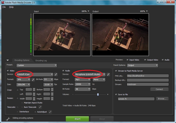Click the Crop Bottom stepper arrows
The image size is (176, 123).
point(52,89)
